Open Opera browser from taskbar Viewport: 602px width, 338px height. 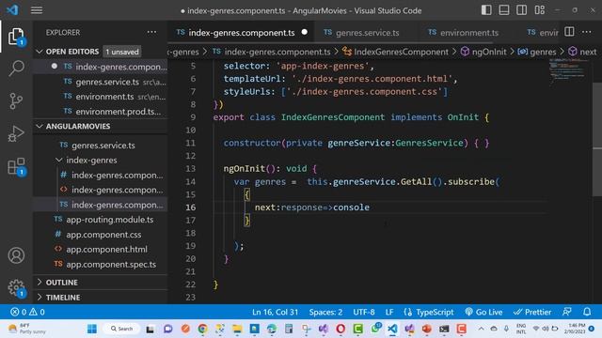341,329
